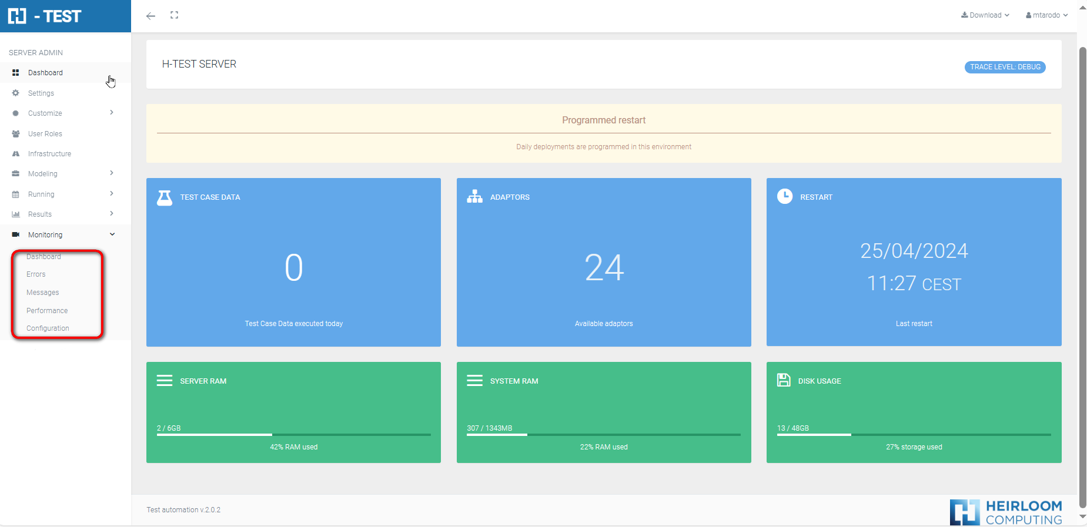
Task: Select Performance in Monitoring submenu
Action: pyautogui.click(x=47, y=311)
